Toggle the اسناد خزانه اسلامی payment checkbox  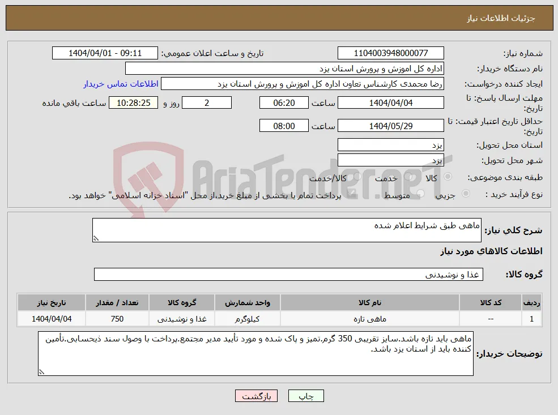(x=350, y=194)
